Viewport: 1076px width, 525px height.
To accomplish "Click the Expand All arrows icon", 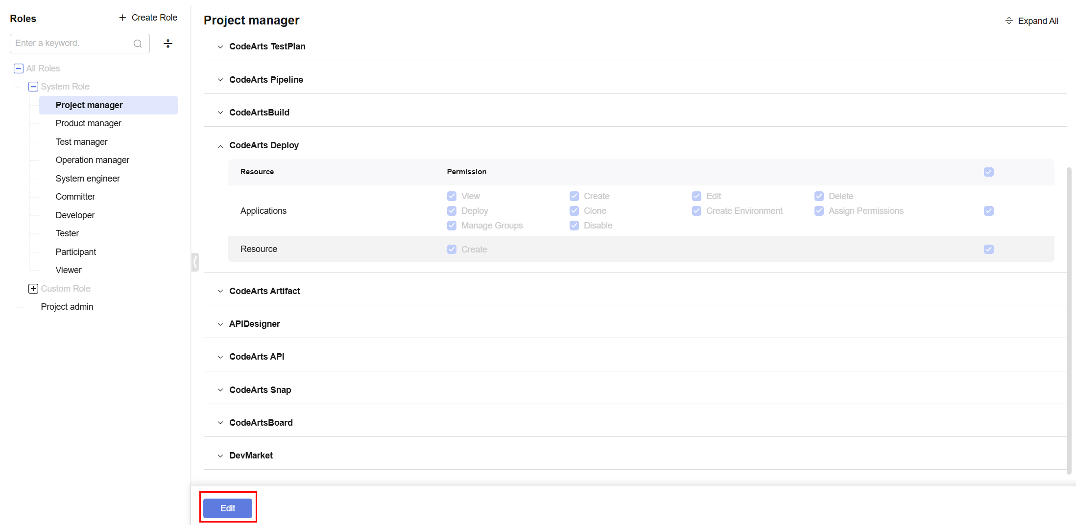I will click(1009, 21).
